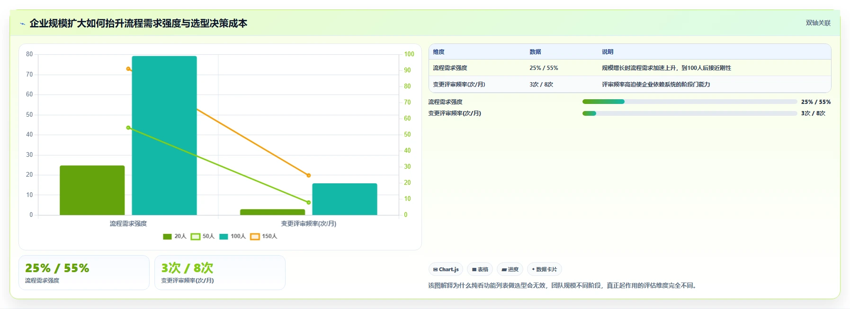The height and width of the screenshot is (309, 850).
Task: Click the chart card title text
Action: click(138, 23)
